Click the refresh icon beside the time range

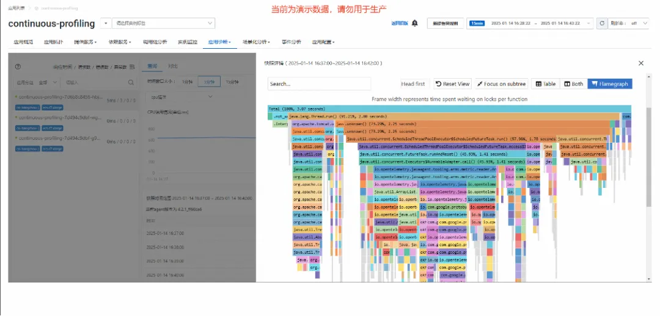pos(602,24)
